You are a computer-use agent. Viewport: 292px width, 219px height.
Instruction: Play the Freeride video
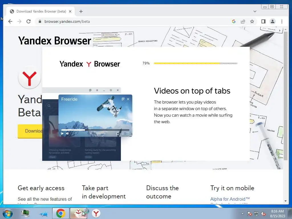click(x=62, y=133)
